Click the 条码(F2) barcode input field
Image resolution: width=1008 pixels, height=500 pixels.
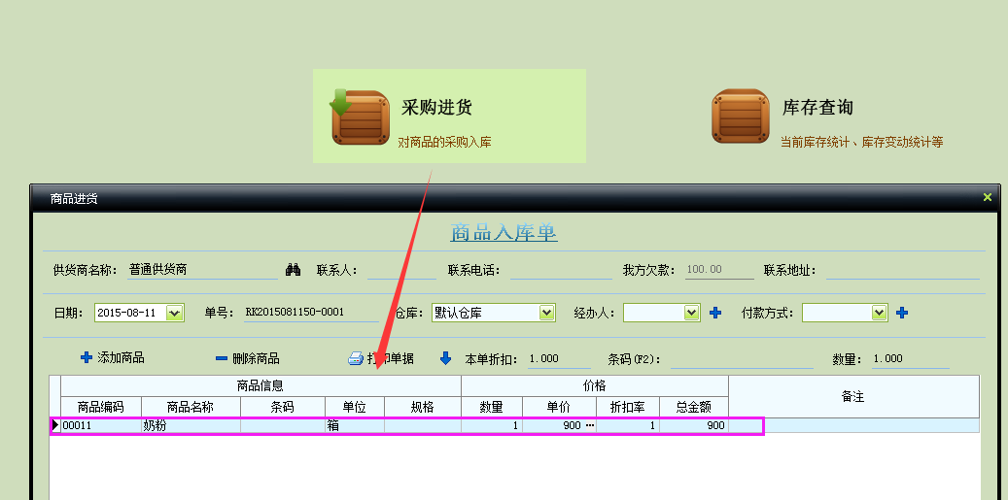[742, 359]
